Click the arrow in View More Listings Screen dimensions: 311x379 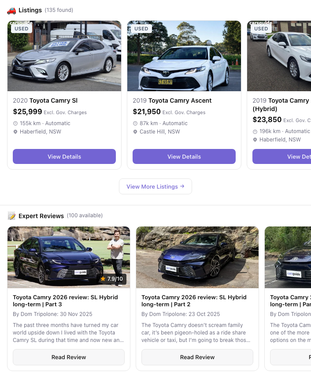click(x=182, y=186)
